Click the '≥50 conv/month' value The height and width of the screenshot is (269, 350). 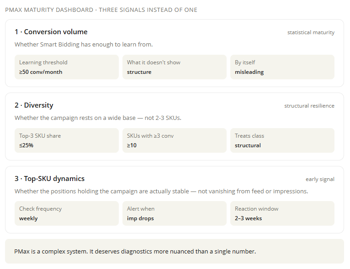pyautogui.click(x=41, y=72)
